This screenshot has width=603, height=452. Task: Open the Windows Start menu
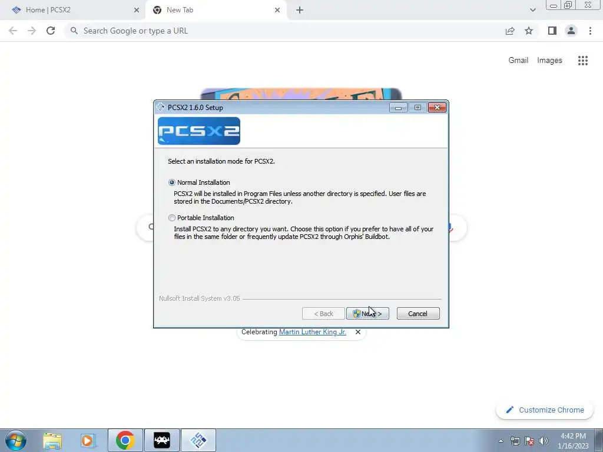pos(16,440)
